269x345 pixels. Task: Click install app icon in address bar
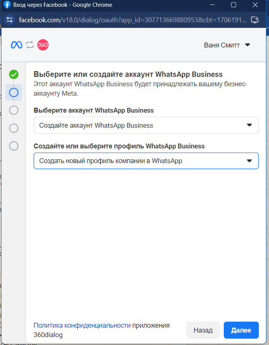point(255,20)
